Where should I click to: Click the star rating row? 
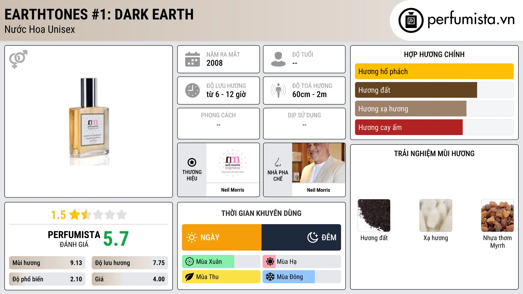coord(98,215)
